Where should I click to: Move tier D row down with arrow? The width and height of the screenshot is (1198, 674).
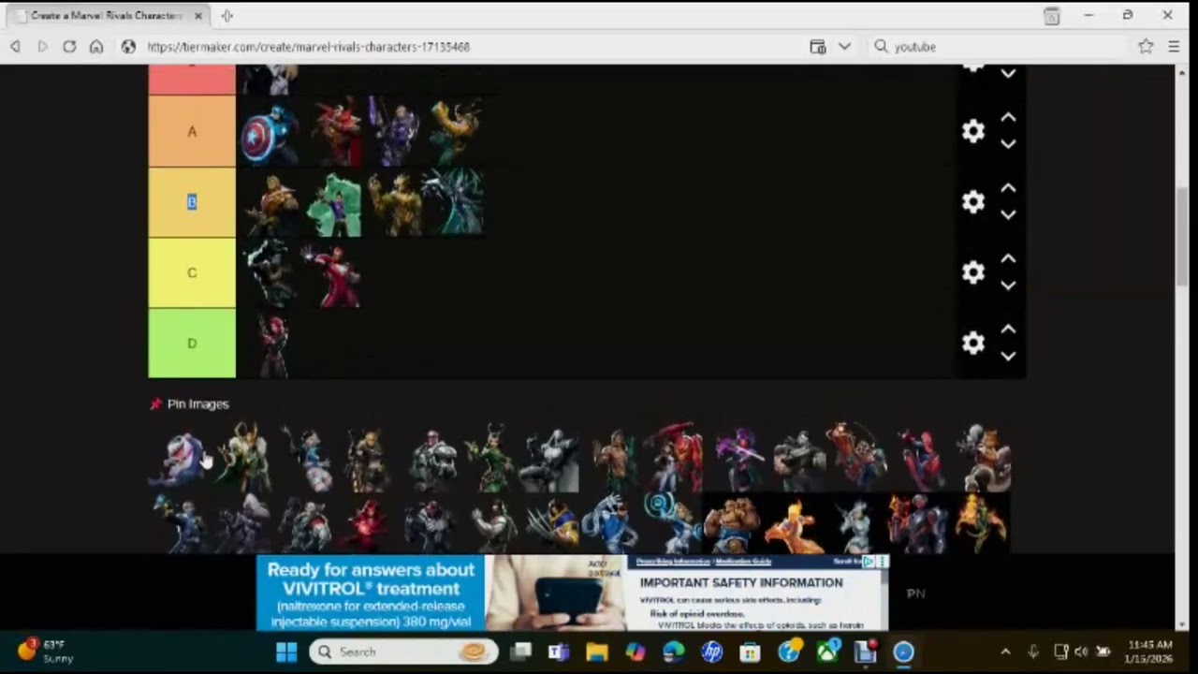(x=1008, y=356)
